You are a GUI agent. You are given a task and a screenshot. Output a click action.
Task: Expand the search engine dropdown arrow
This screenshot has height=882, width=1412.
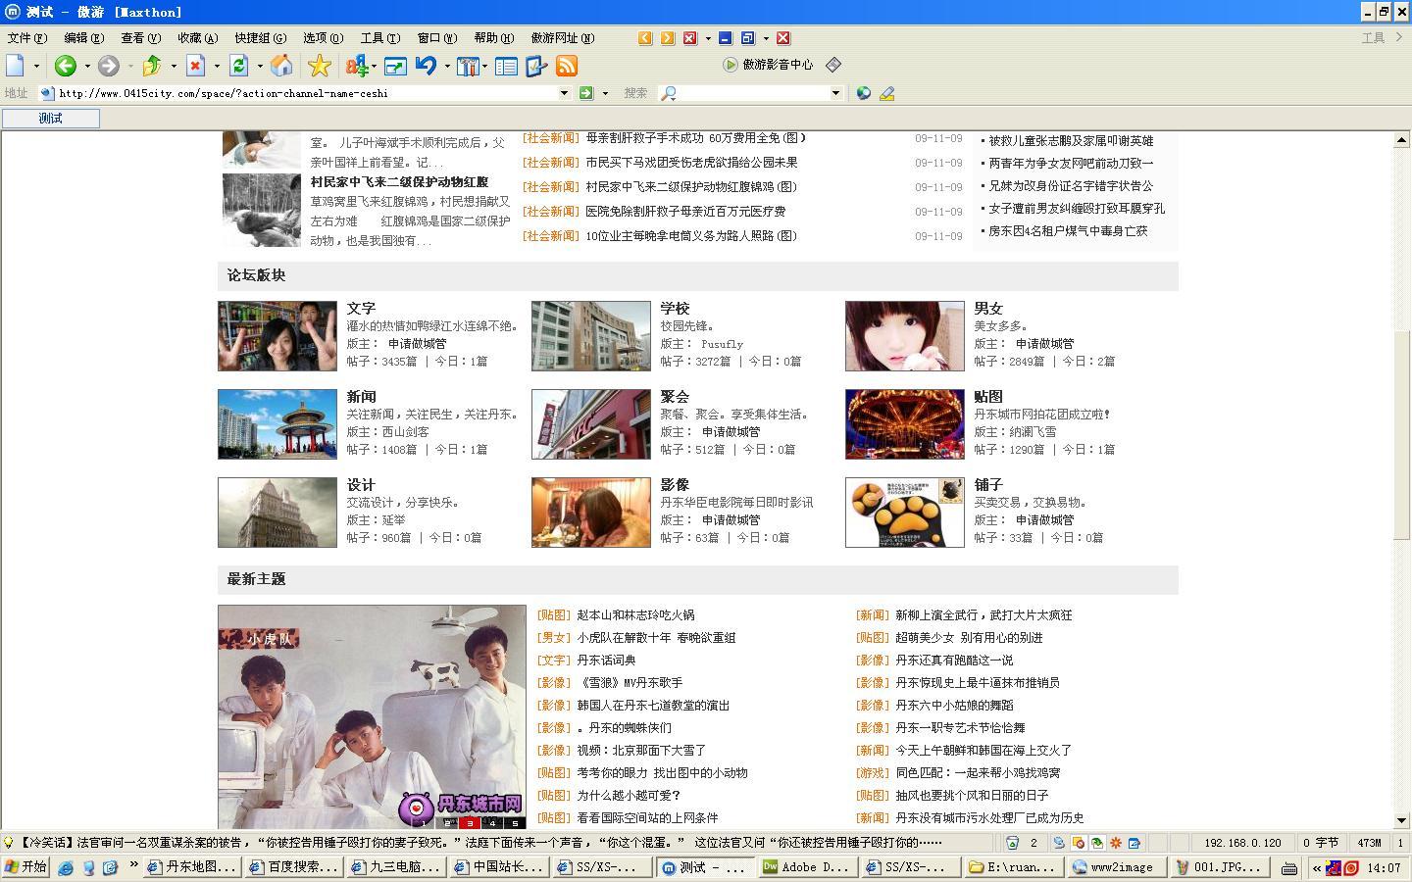point(835,93)
